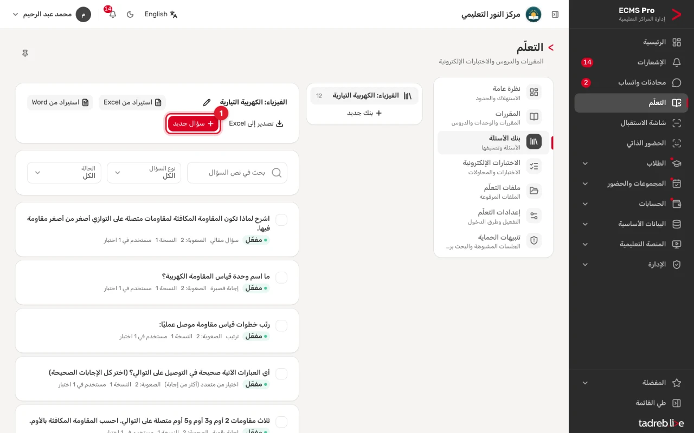Image resolution: width=694 pixels, height=433 pixels.
Task: Add a bank with بنك جديد
Action: click(x=364, y=113)
